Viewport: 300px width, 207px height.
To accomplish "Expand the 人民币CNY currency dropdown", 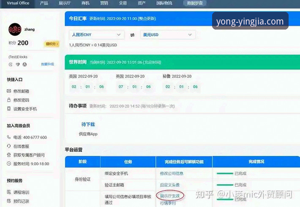I will click(x=97, y=35).
